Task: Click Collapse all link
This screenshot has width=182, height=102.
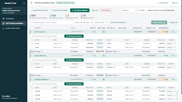Action: pyautogui.click(x=173, y=22)
